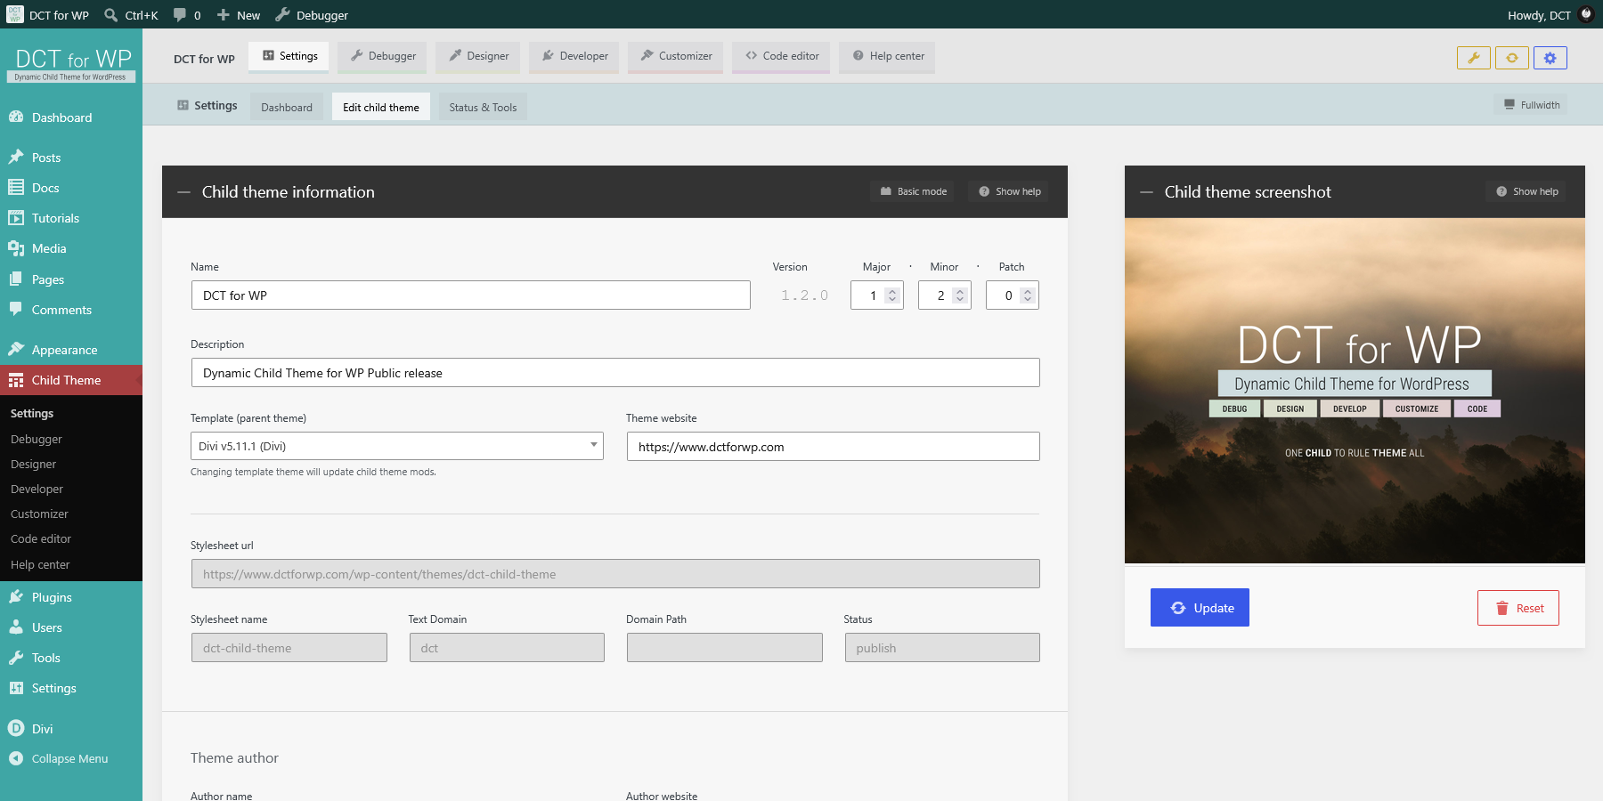
Task: Click the Name input field
Action: tap(471, 295)
